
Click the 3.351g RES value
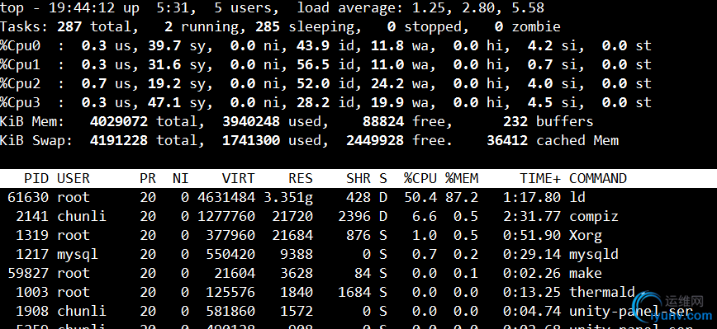[288, 197]
